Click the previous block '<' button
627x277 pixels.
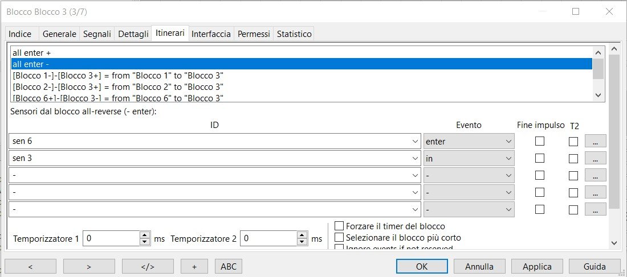tap(30, 266)
